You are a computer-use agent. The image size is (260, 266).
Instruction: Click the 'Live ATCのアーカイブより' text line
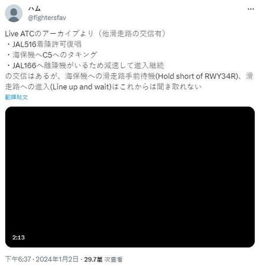click(49, 34)
